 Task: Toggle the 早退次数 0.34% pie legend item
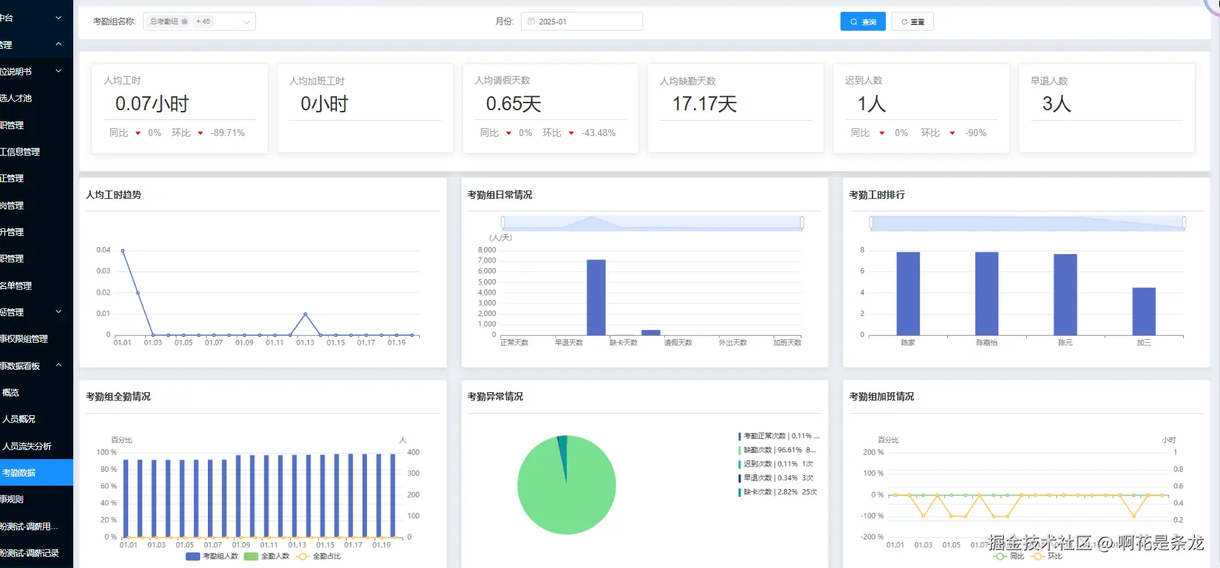[776, 478]
